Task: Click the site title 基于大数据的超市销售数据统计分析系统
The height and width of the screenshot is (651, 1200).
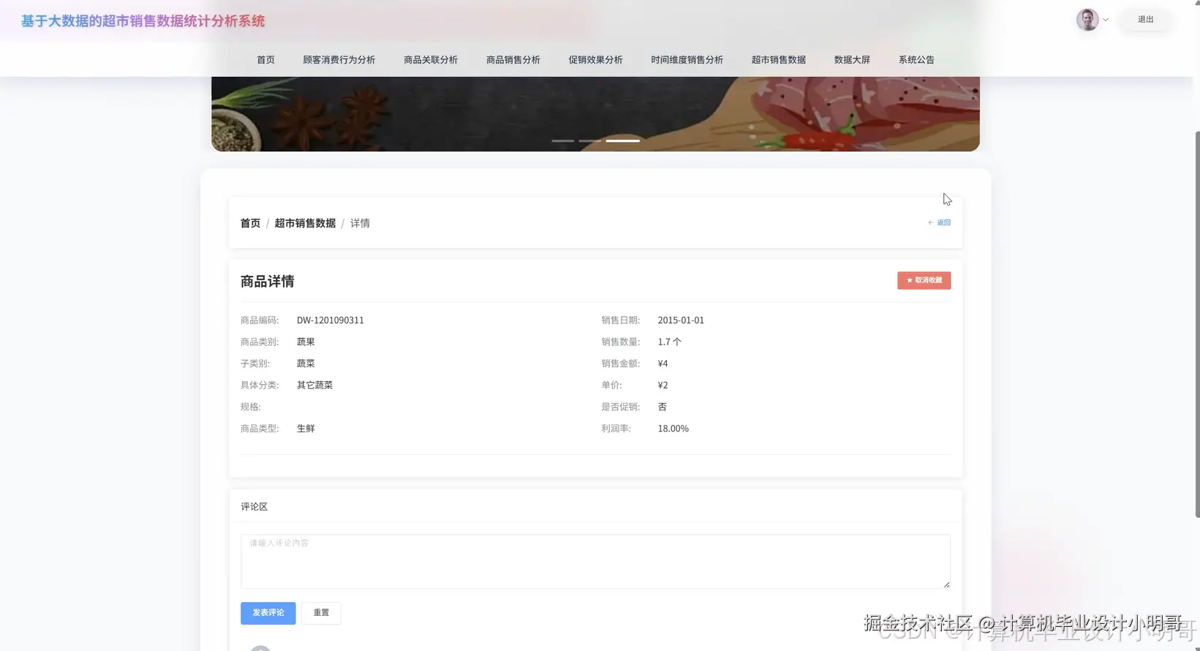Action: click(143, 21)
